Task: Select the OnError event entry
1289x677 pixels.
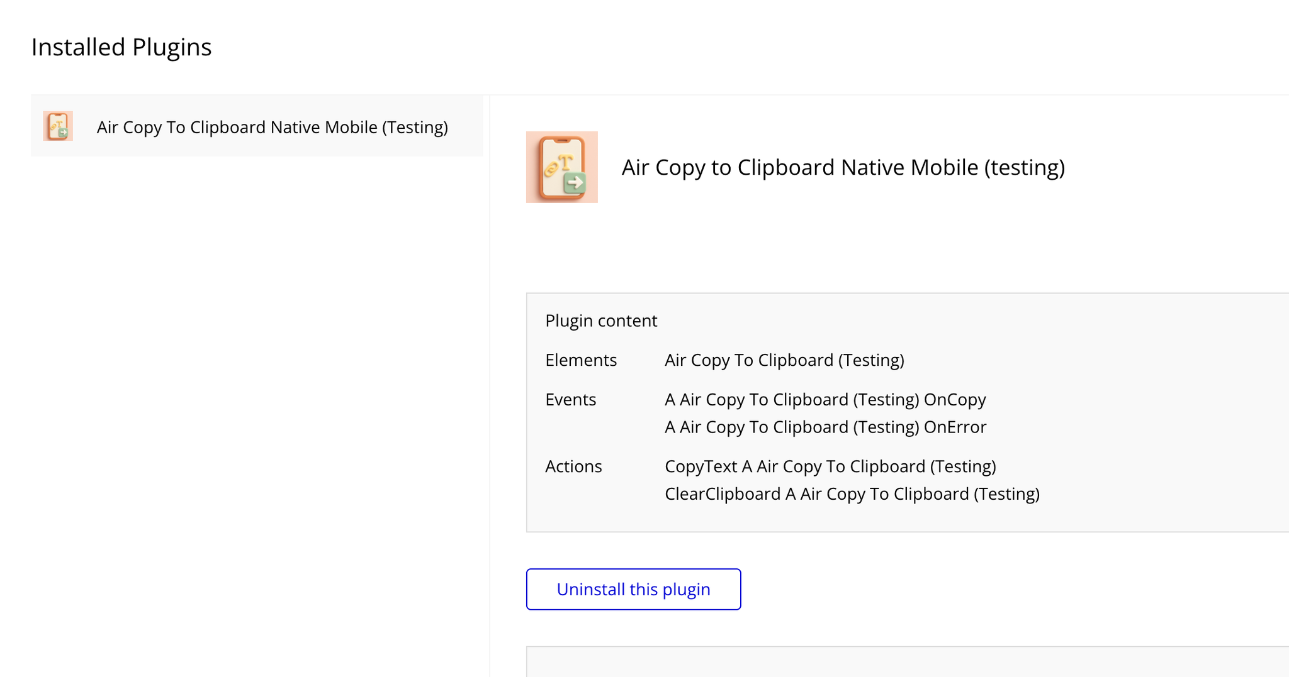Action: [825, 427]
